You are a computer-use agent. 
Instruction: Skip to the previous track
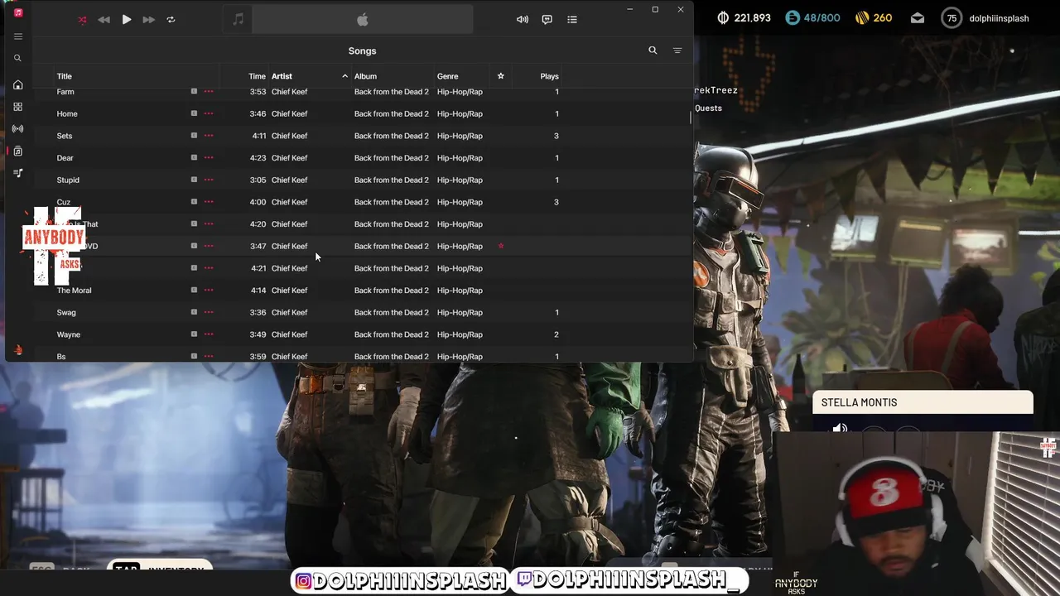click(104, 20)
